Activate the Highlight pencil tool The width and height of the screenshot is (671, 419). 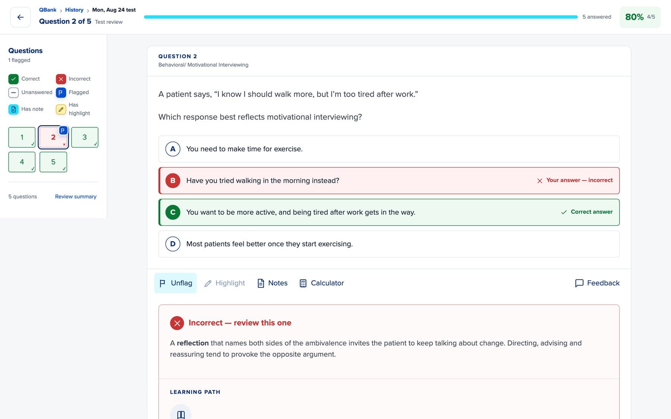[225, 283]
